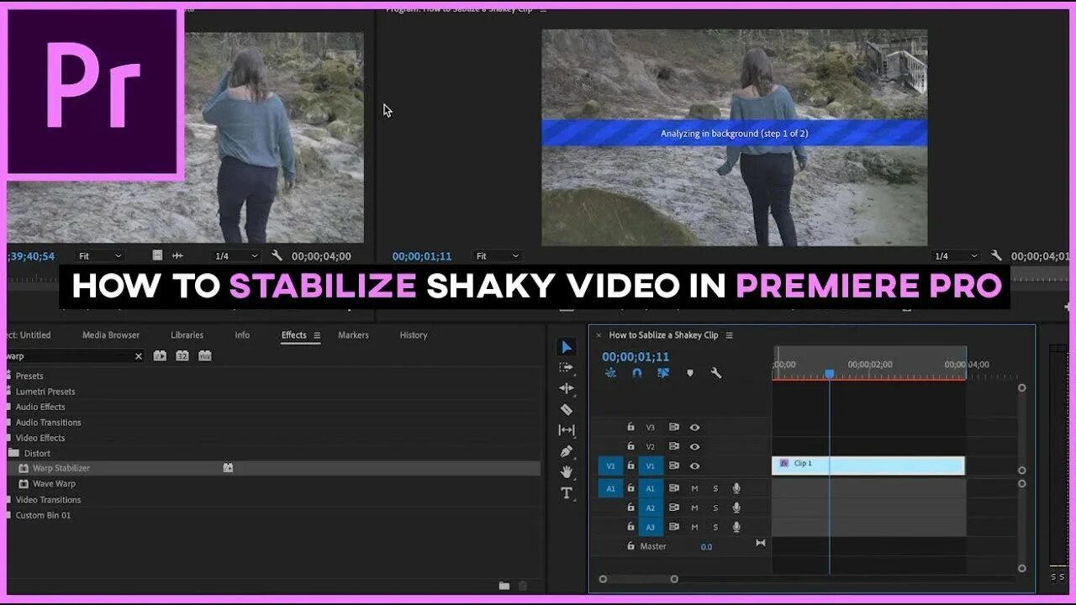The width and height of the screenshot is (1076, 605).
Task: Toggle sync lock on V2 track
Action: coord(673,447)
